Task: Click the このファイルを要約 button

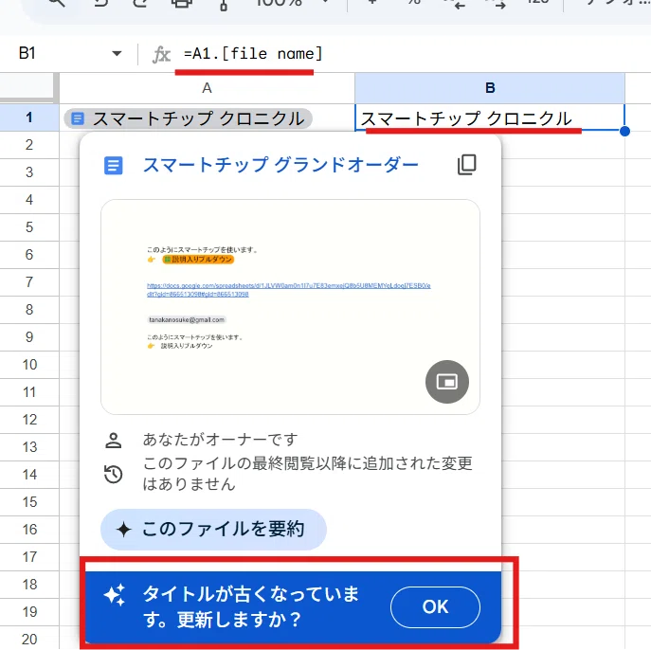Action: point(213,530)
